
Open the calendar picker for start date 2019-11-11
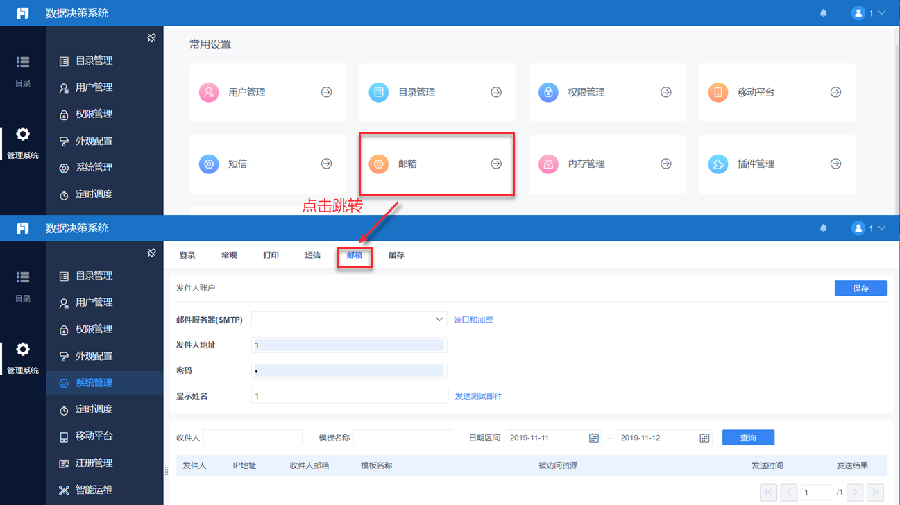click(594, 438)
